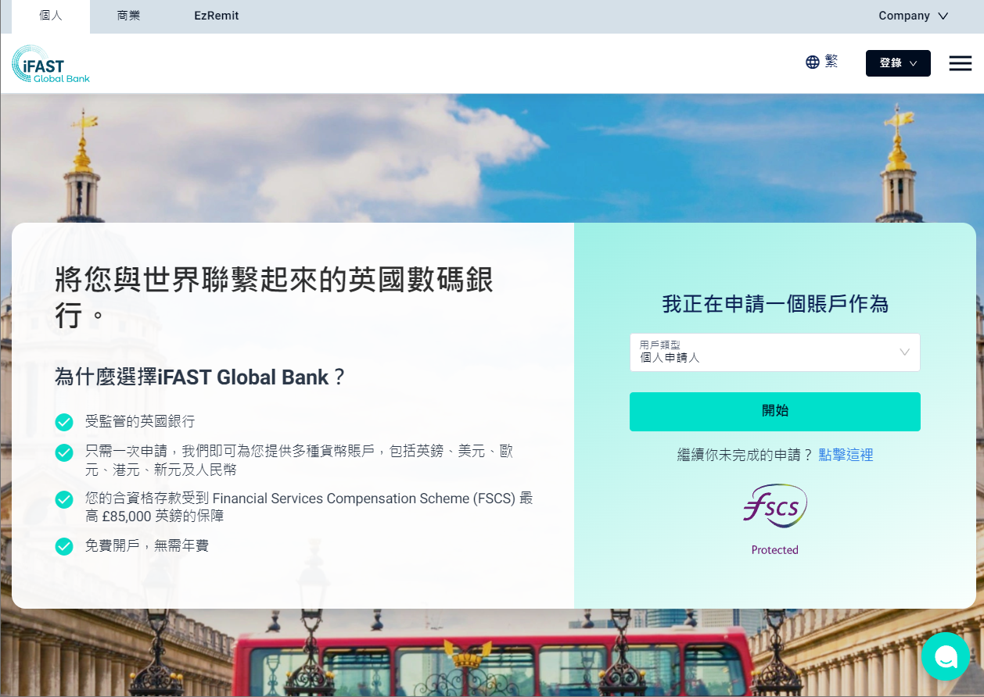Click checkmark icon beside 免費開戶，無需年費
The width and height of the screenshot is (984, 697).
click(x=64, y=546)
